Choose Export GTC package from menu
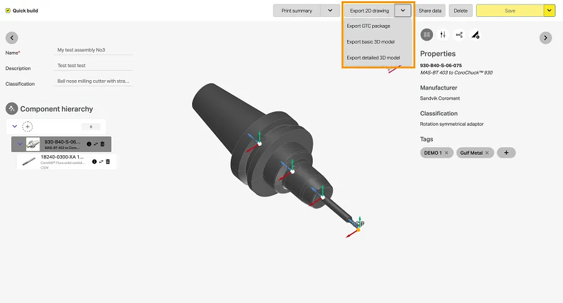Image resolution: width=563 pixels, height=303 pixels. (368, 26)
